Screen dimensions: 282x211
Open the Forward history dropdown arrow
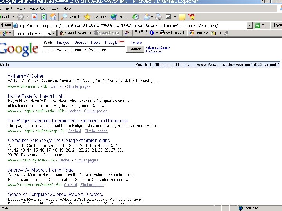click(x=27, y=17)
